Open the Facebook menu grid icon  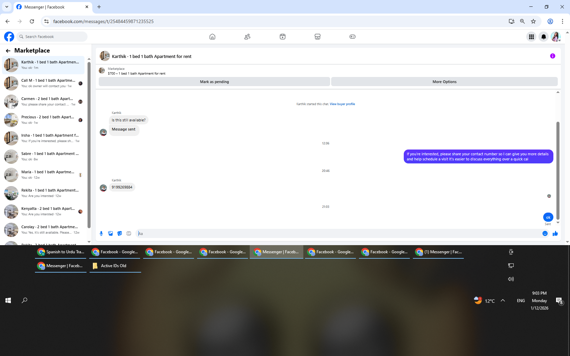pos(531,37)
